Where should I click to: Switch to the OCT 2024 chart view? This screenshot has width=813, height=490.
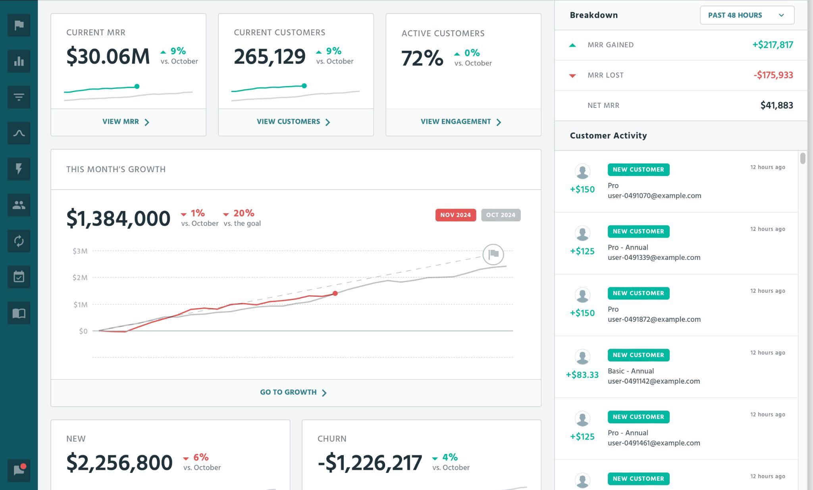coord(501,215)
